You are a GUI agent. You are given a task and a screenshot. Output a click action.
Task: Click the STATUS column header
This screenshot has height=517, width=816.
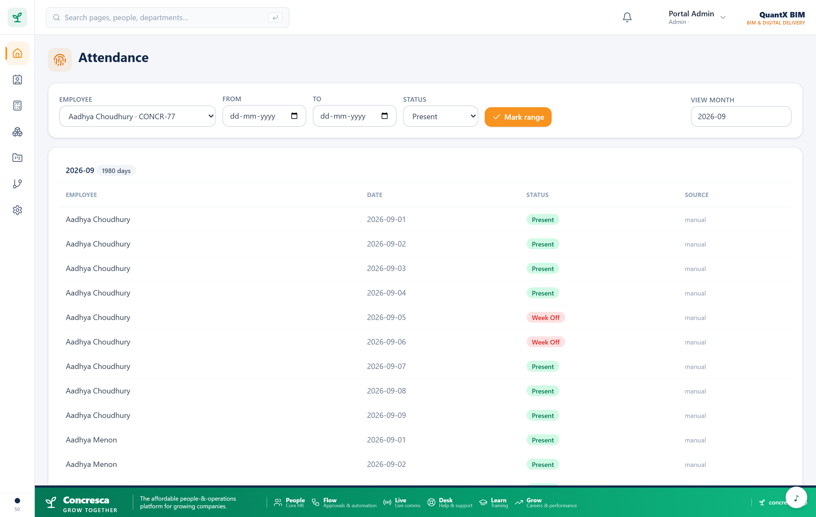point(537,195)
